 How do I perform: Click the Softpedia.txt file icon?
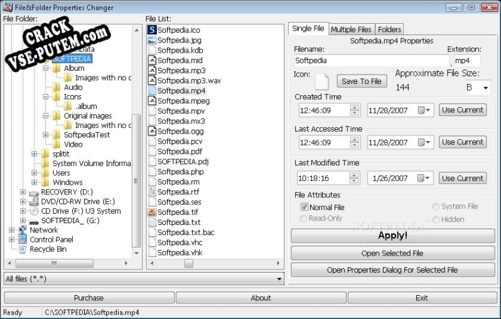point(152,222)
